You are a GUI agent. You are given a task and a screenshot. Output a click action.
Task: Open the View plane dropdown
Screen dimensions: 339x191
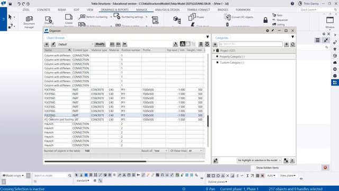[288, 176]
